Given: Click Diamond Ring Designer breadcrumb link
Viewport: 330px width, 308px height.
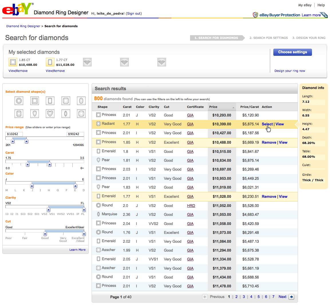Looking at the screenshot, I should 23,26.
